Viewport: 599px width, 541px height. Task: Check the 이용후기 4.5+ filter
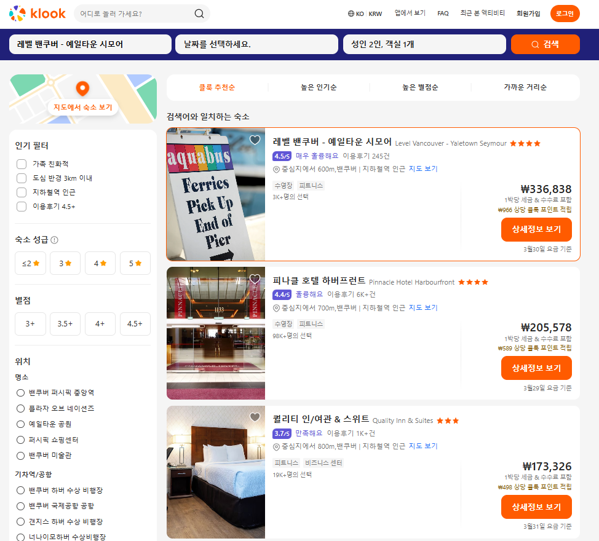(x=22, y=207)
